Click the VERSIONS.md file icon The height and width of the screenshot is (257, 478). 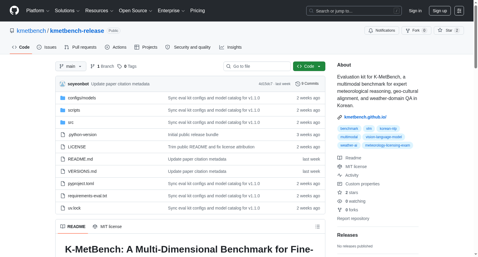click(63, 171)
